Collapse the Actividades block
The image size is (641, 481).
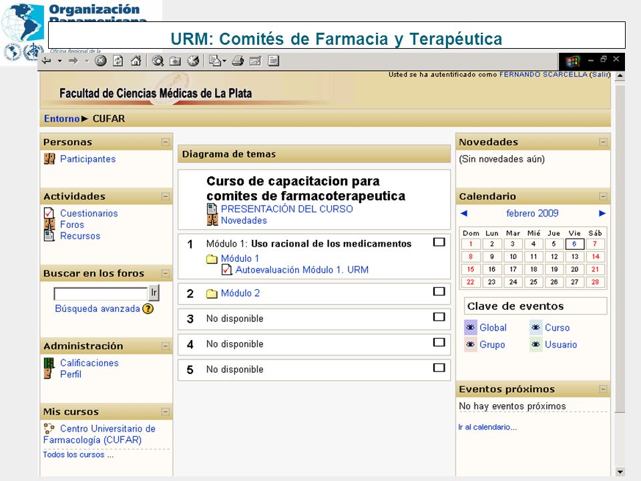(x=165, y=196)
